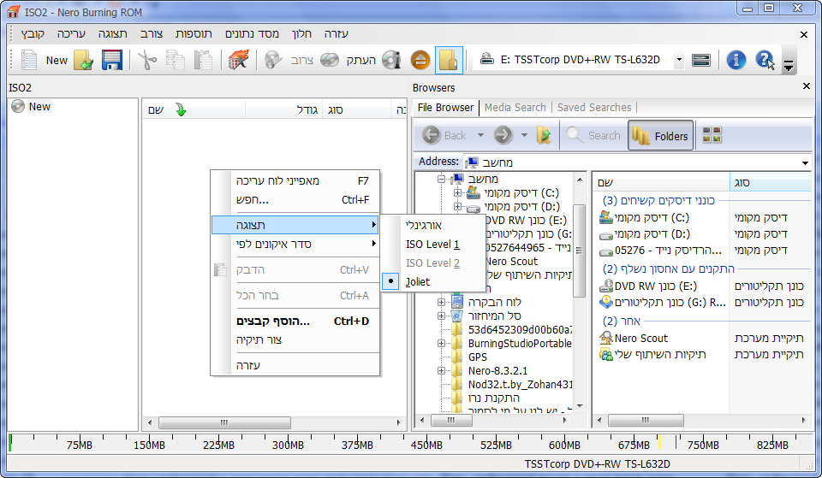This screenshot has height=478, width=822.
Task: Close the Browsers panel
Action: [807, 86]
